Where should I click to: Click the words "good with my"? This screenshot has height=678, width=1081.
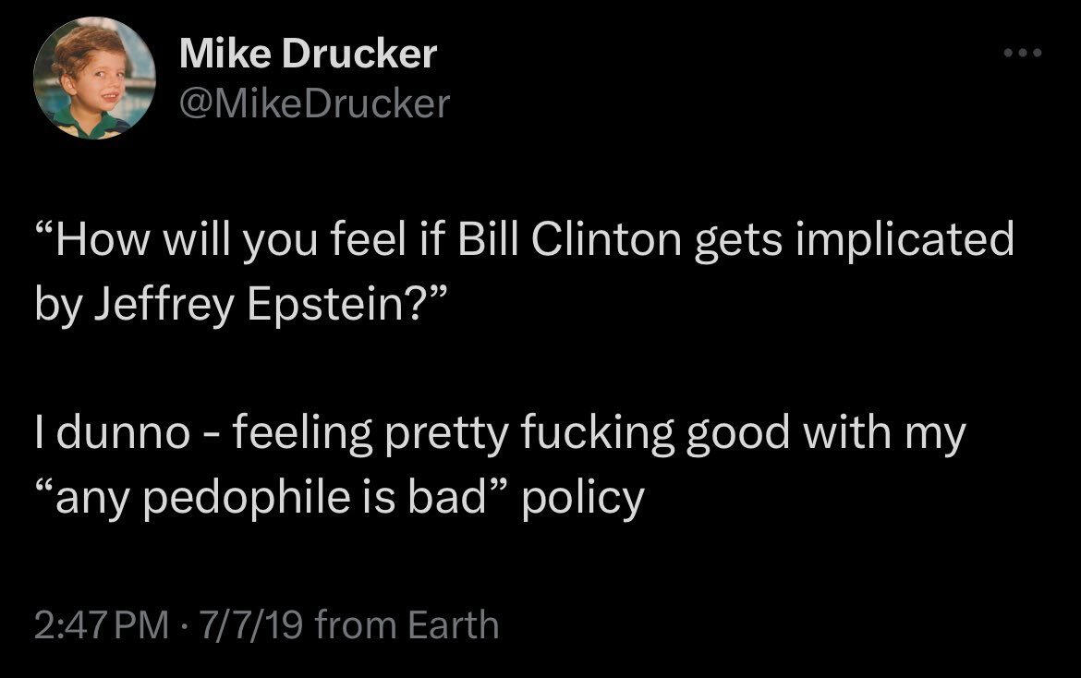coord(824,434)
